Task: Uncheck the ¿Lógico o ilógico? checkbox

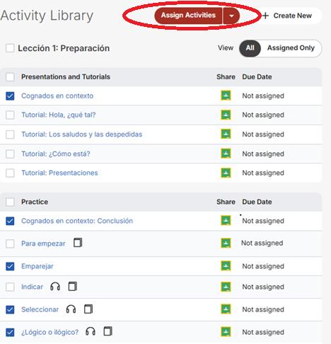Action: (10, 332)
